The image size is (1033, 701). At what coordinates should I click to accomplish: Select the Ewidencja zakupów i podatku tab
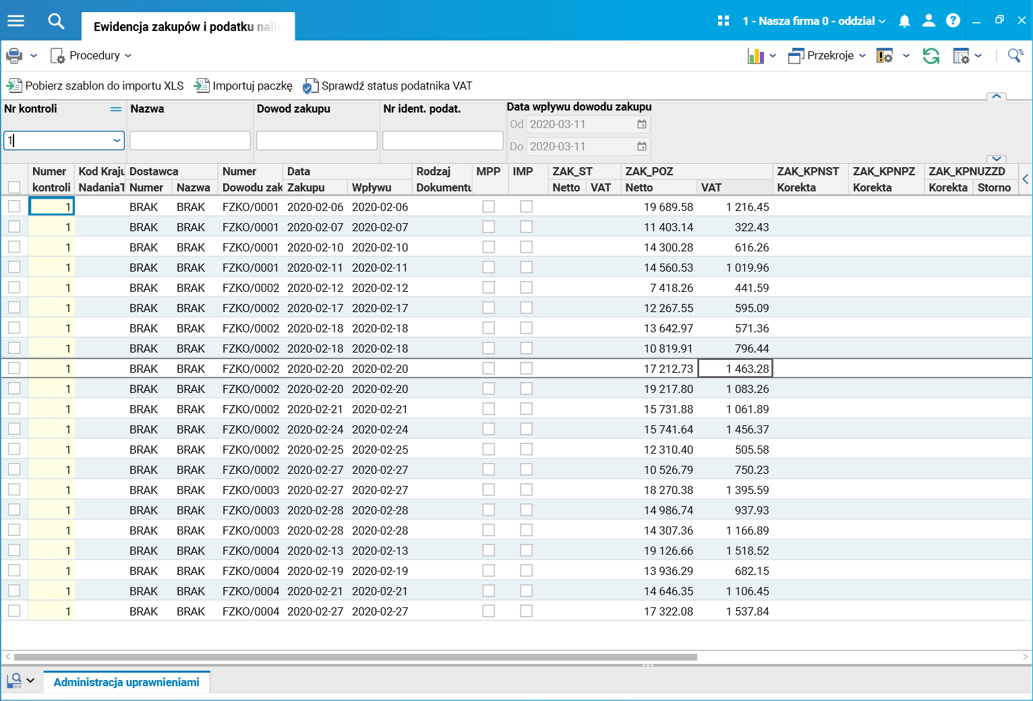pos(187,27)
